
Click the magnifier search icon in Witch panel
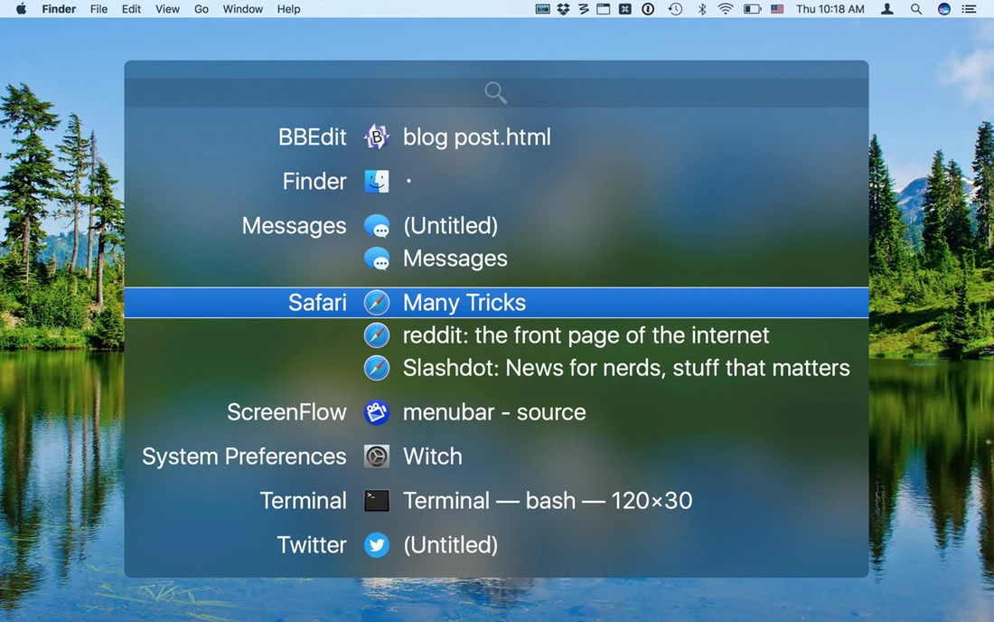(496, 92)
